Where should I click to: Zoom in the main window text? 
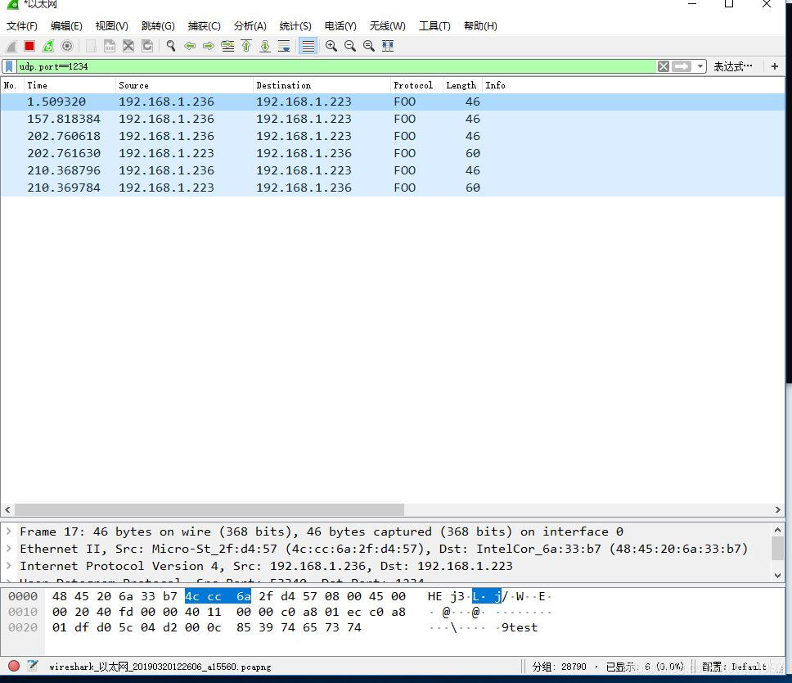(x=331, y=46)
